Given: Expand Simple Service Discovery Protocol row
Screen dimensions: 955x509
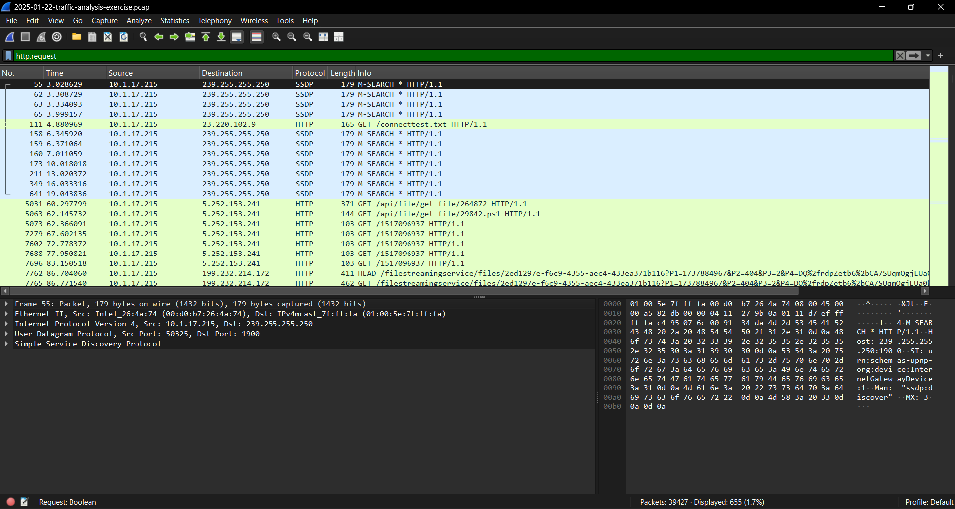Looking at the screenshot, I should click(x=6, y=344).
